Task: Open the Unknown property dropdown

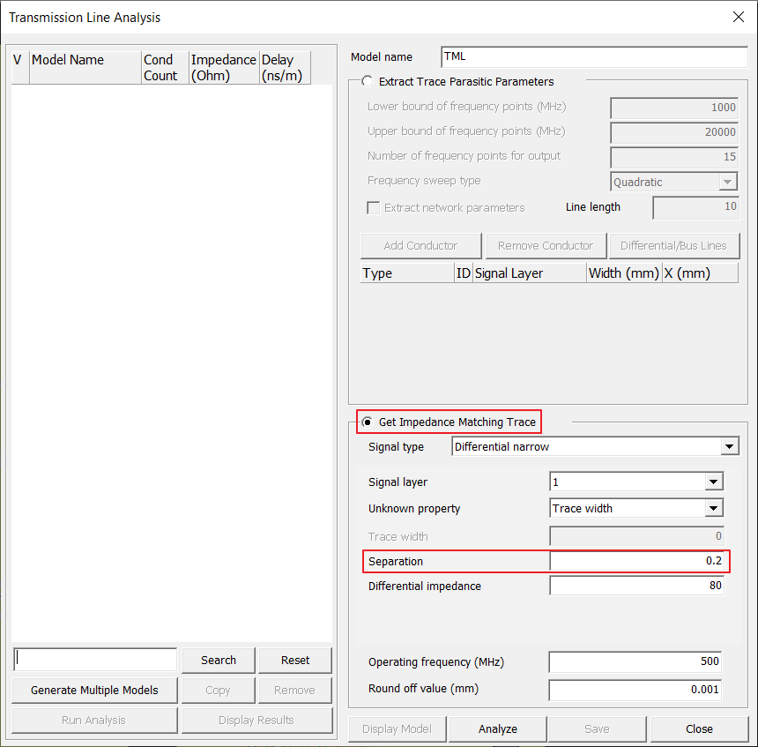Action: point(714,508)
